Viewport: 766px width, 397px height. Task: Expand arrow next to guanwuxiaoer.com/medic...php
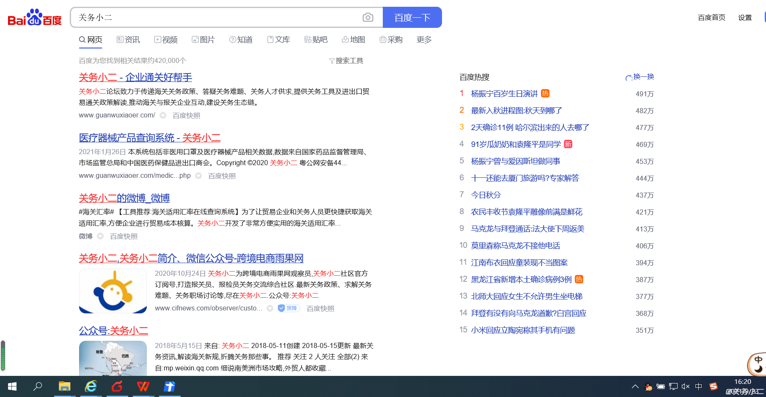tap(198, 176)
